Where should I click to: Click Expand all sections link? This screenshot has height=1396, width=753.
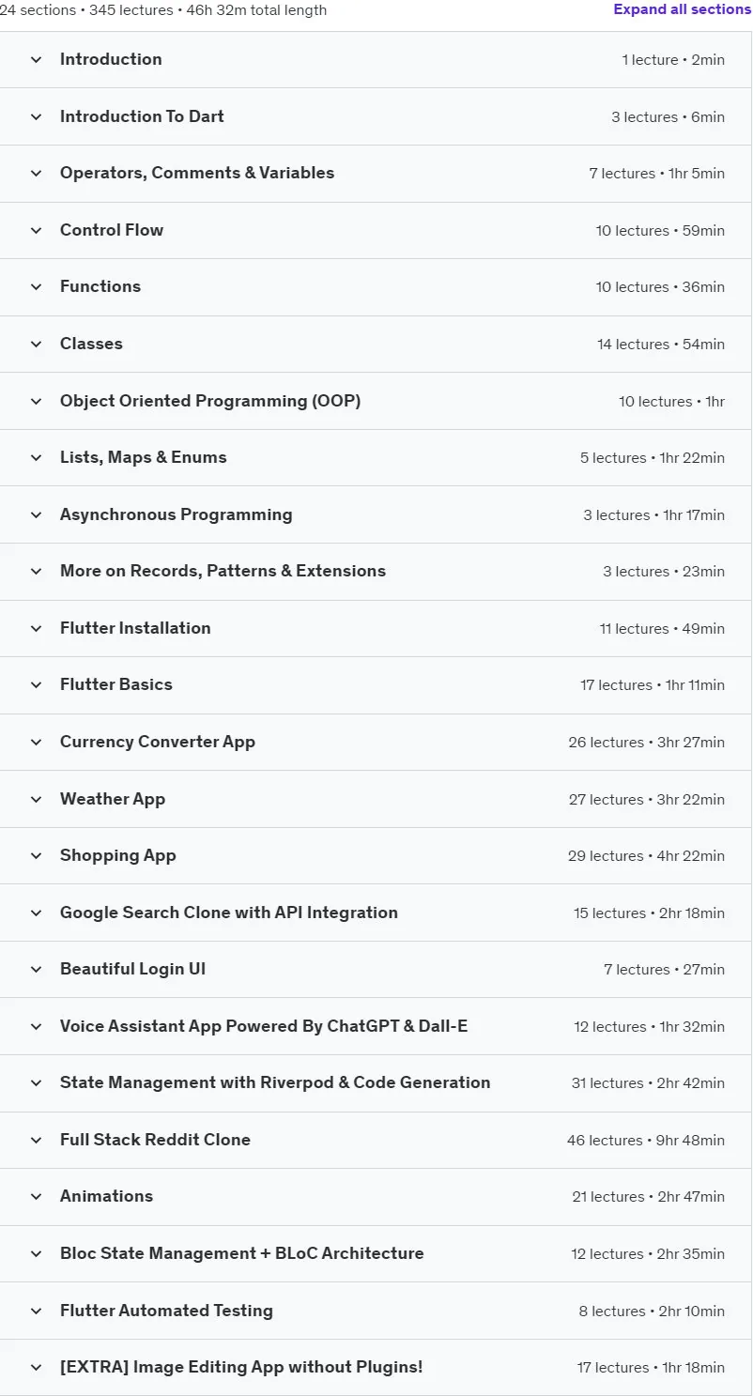pos(683,9)
